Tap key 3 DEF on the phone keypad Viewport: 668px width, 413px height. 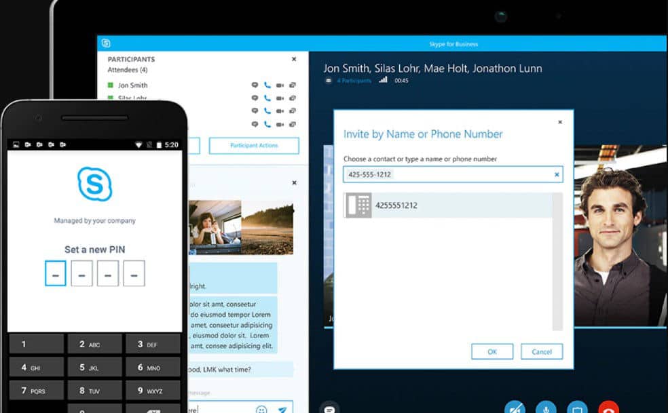point(153,344)
